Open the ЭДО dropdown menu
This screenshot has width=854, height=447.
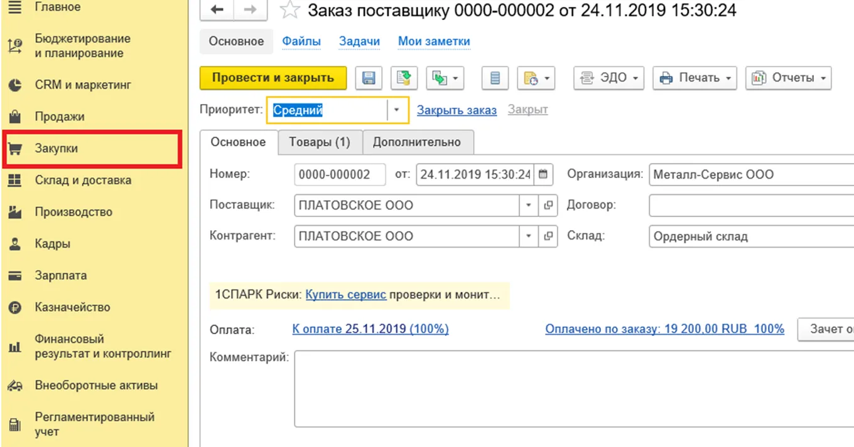pyautogui.click(x=608, y=78)
